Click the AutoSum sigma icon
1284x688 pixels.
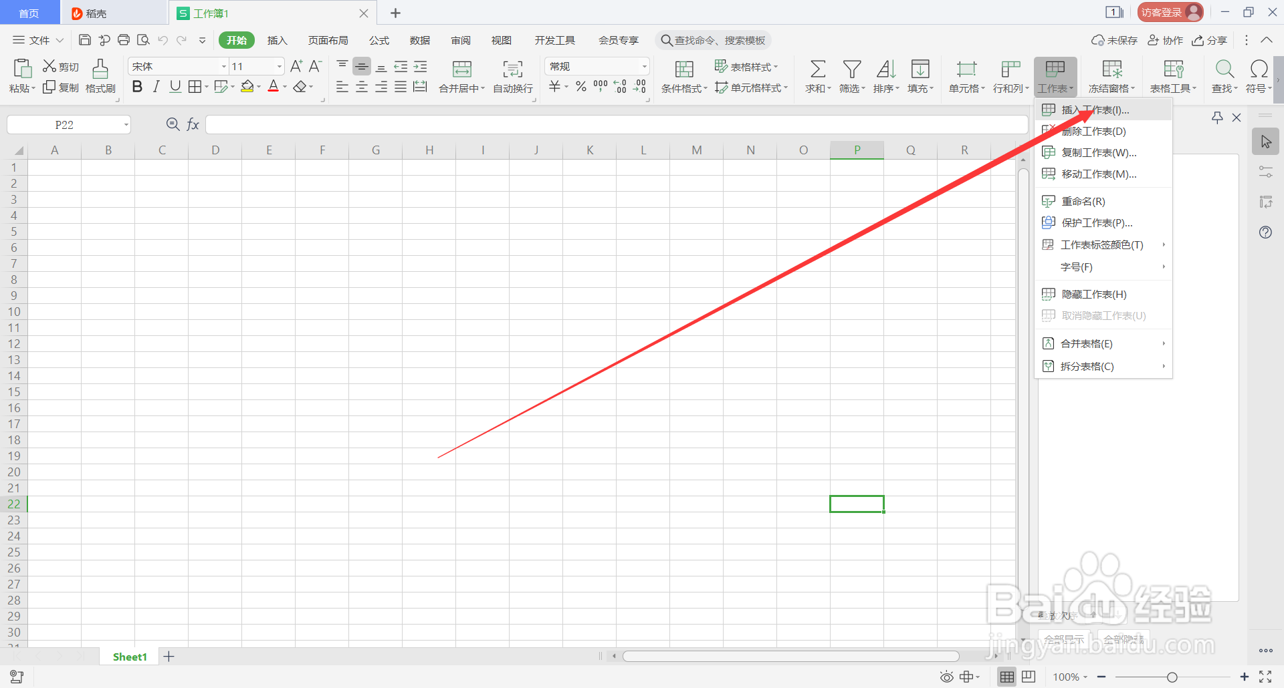[x=818, y=69]
